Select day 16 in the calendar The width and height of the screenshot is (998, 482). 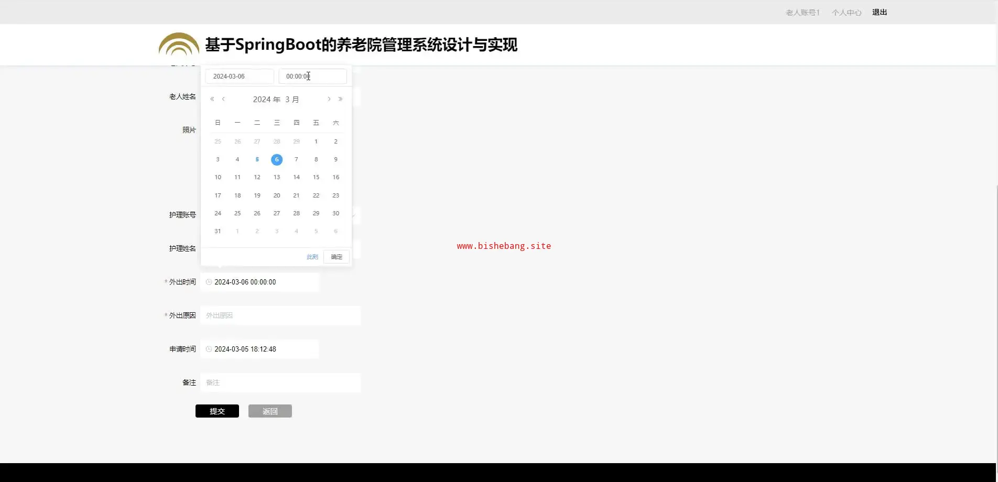[336, 177]
